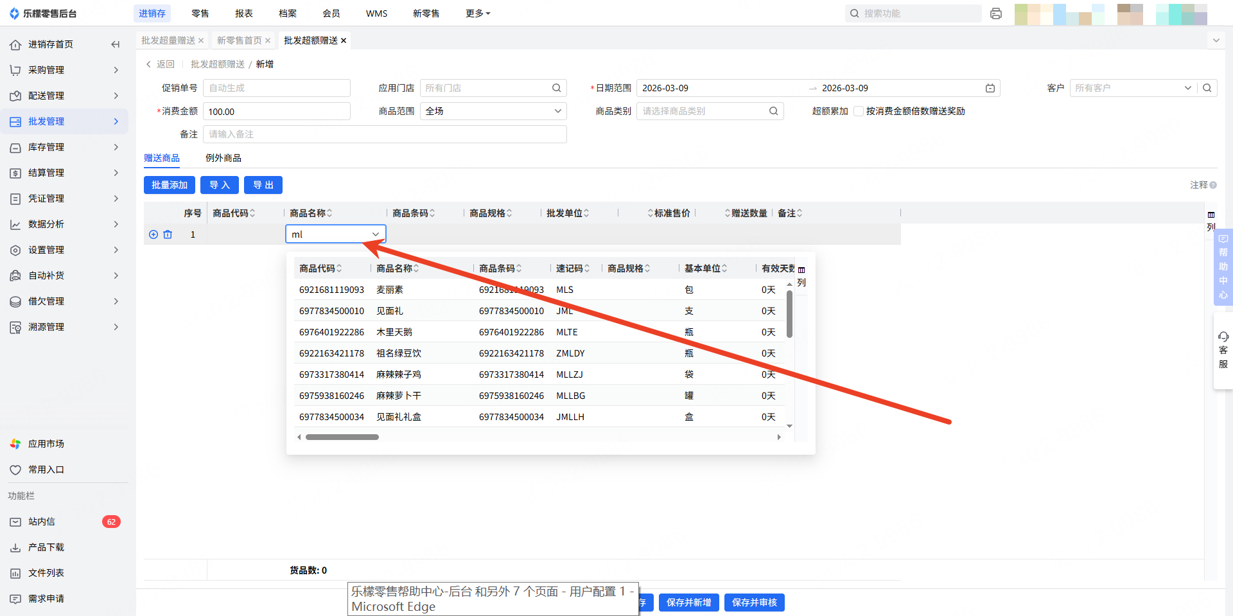Click the 设置管理 sidebar icon
Image resolution: width=1233 pixels, height=616 pixels.
(15, 250)
